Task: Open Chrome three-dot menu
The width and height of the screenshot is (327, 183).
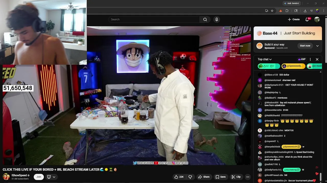Action: pyautogui.click(x=324, y=11)
